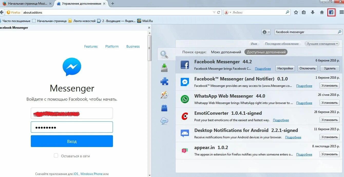The height and width of the screenshot is (177, 344).
Task: Open the search category in add-ons sidebar
Action: point(164,54)
